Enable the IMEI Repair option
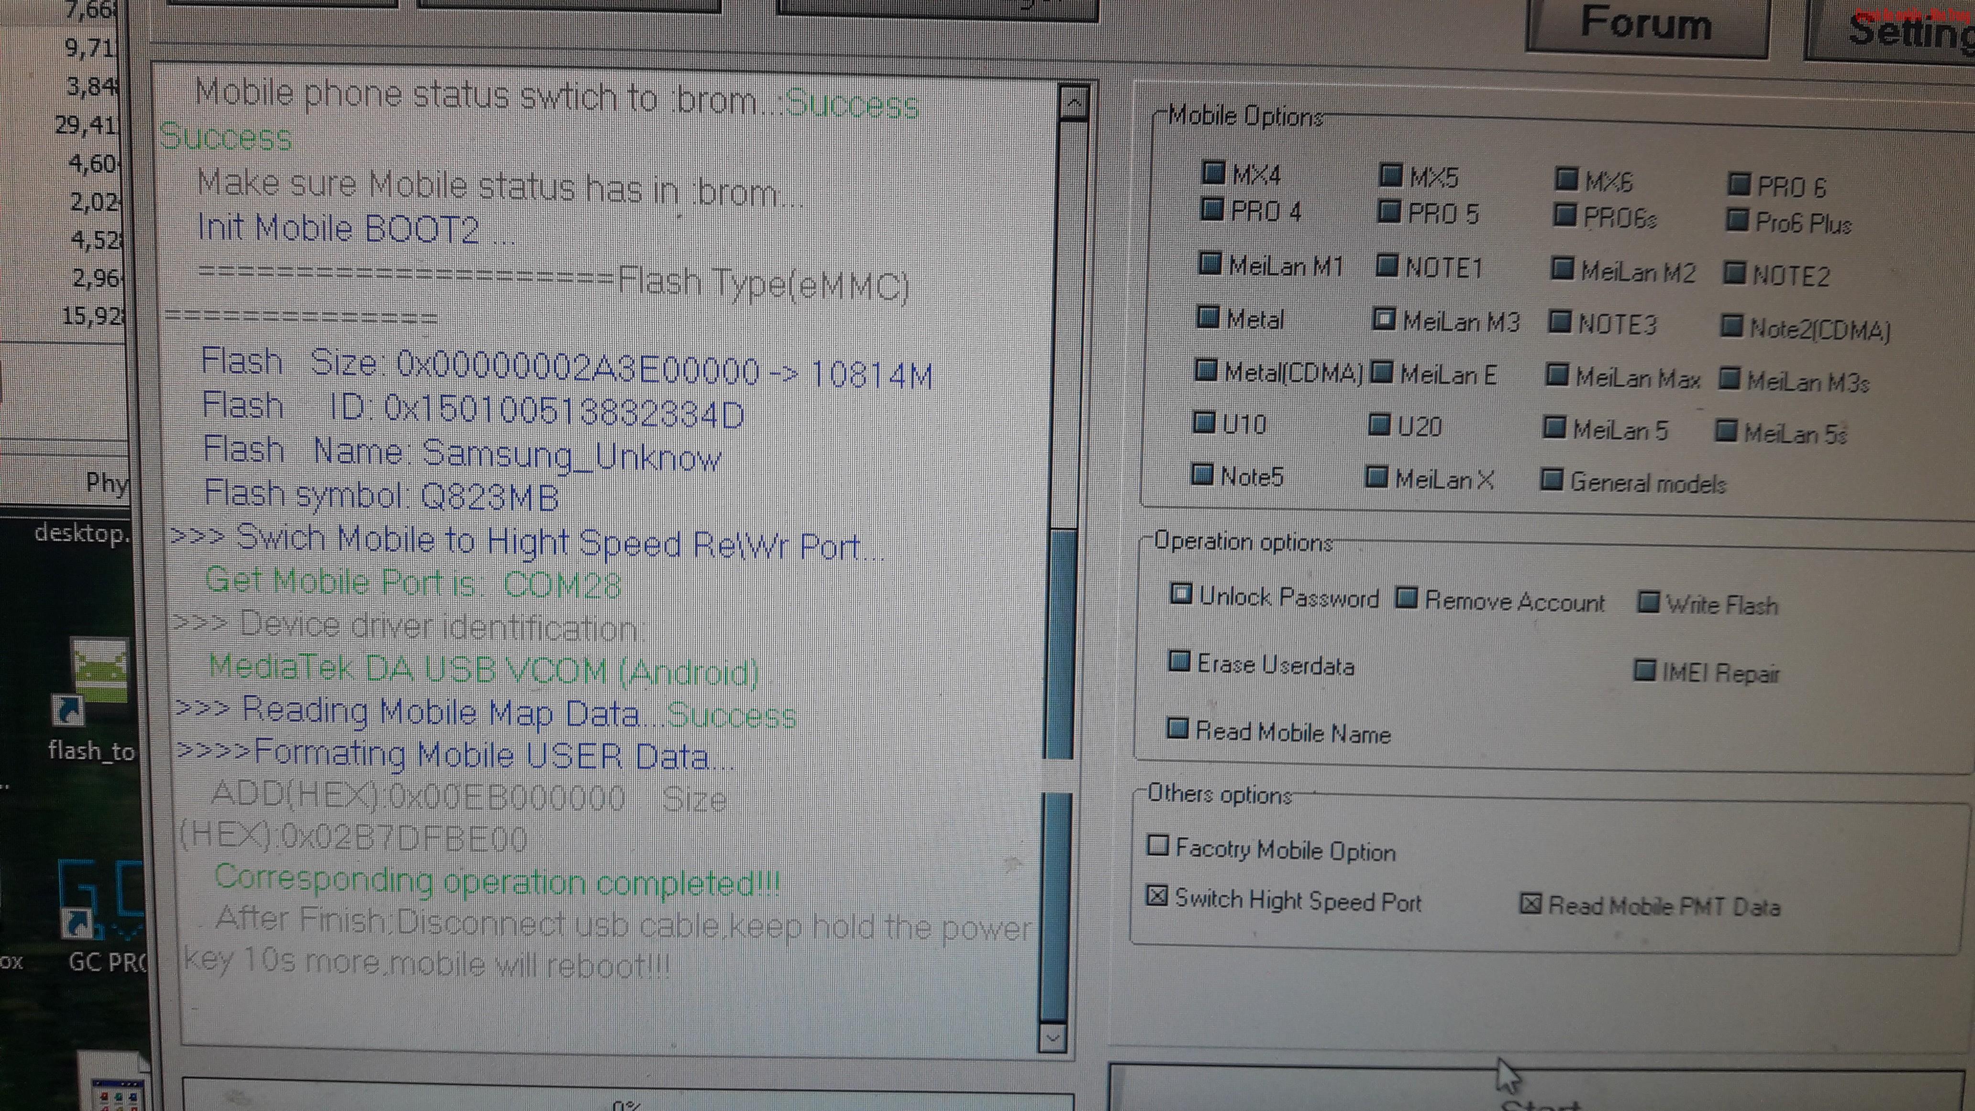The width and height of the screenshot is (1975, 1111). point(1644,670)
